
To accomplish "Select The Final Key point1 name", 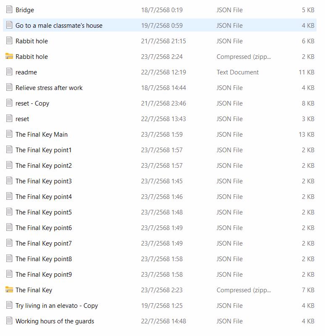I will click(43, 150).
